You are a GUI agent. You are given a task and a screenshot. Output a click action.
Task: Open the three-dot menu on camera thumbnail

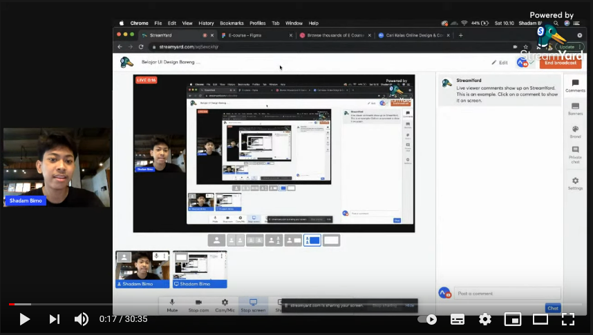pyautogui.click(x=164, y=256)
